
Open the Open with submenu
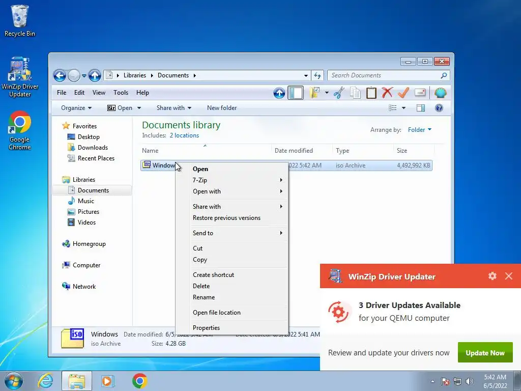(231, 191)
